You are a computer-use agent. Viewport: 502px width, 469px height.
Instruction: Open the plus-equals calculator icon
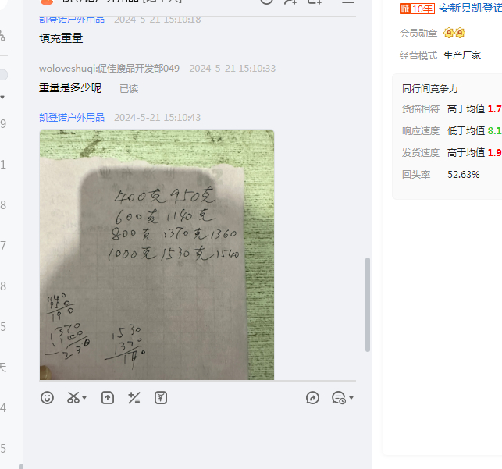(x=134, y=398)
